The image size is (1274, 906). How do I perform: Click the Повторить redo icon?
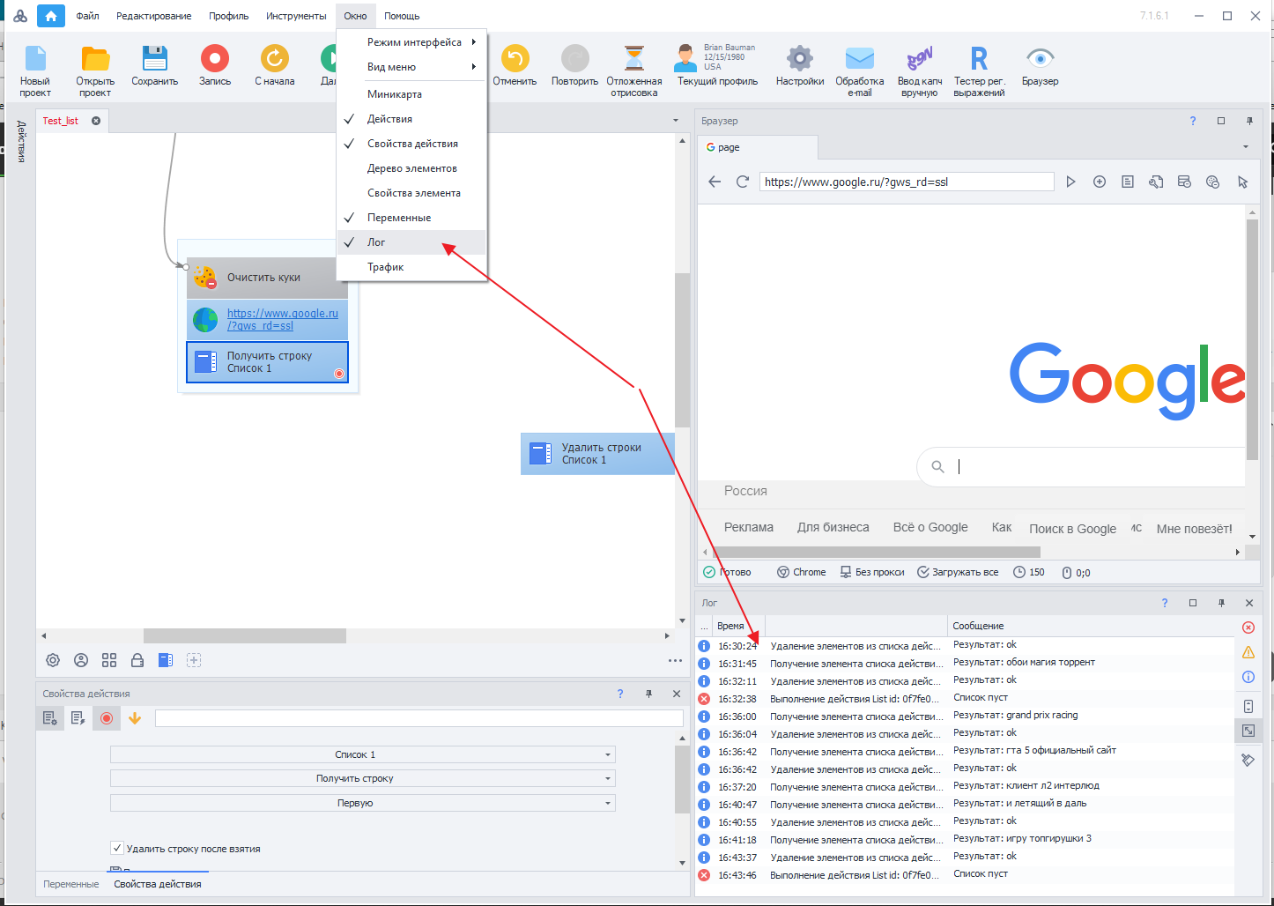pyautogui.click(x=575, y=58)
